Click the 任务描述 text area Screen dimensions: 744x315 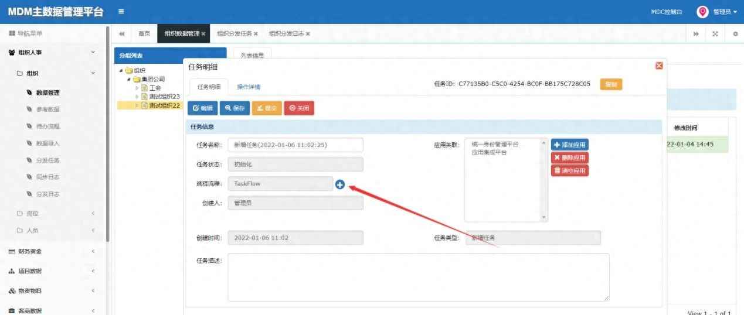click(x=419, y=278)
